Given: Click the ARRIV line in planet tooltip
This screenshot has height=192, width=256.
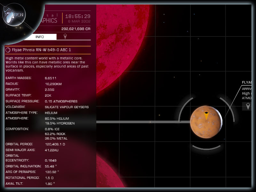Looking at the screenshot, I should point(247,89).
